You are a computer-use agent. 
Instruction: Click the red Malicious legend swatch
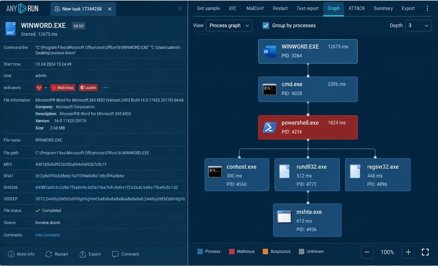(x=232, y=252)
